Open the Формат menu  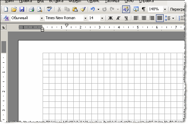(x=75, y=1)
